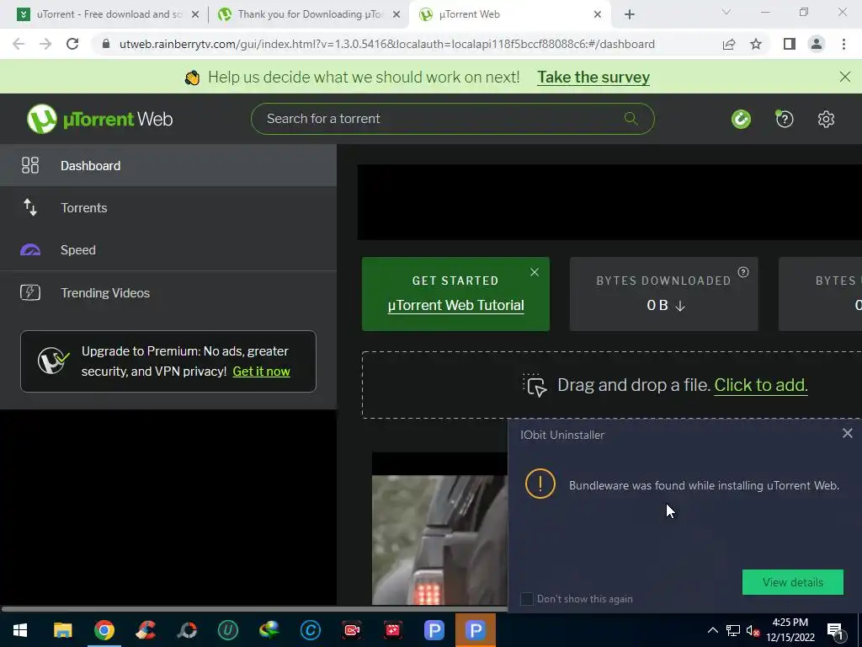This screenshot has width=862, height=647.
Task: Click the Click to add link
Action: click(760, 385)
